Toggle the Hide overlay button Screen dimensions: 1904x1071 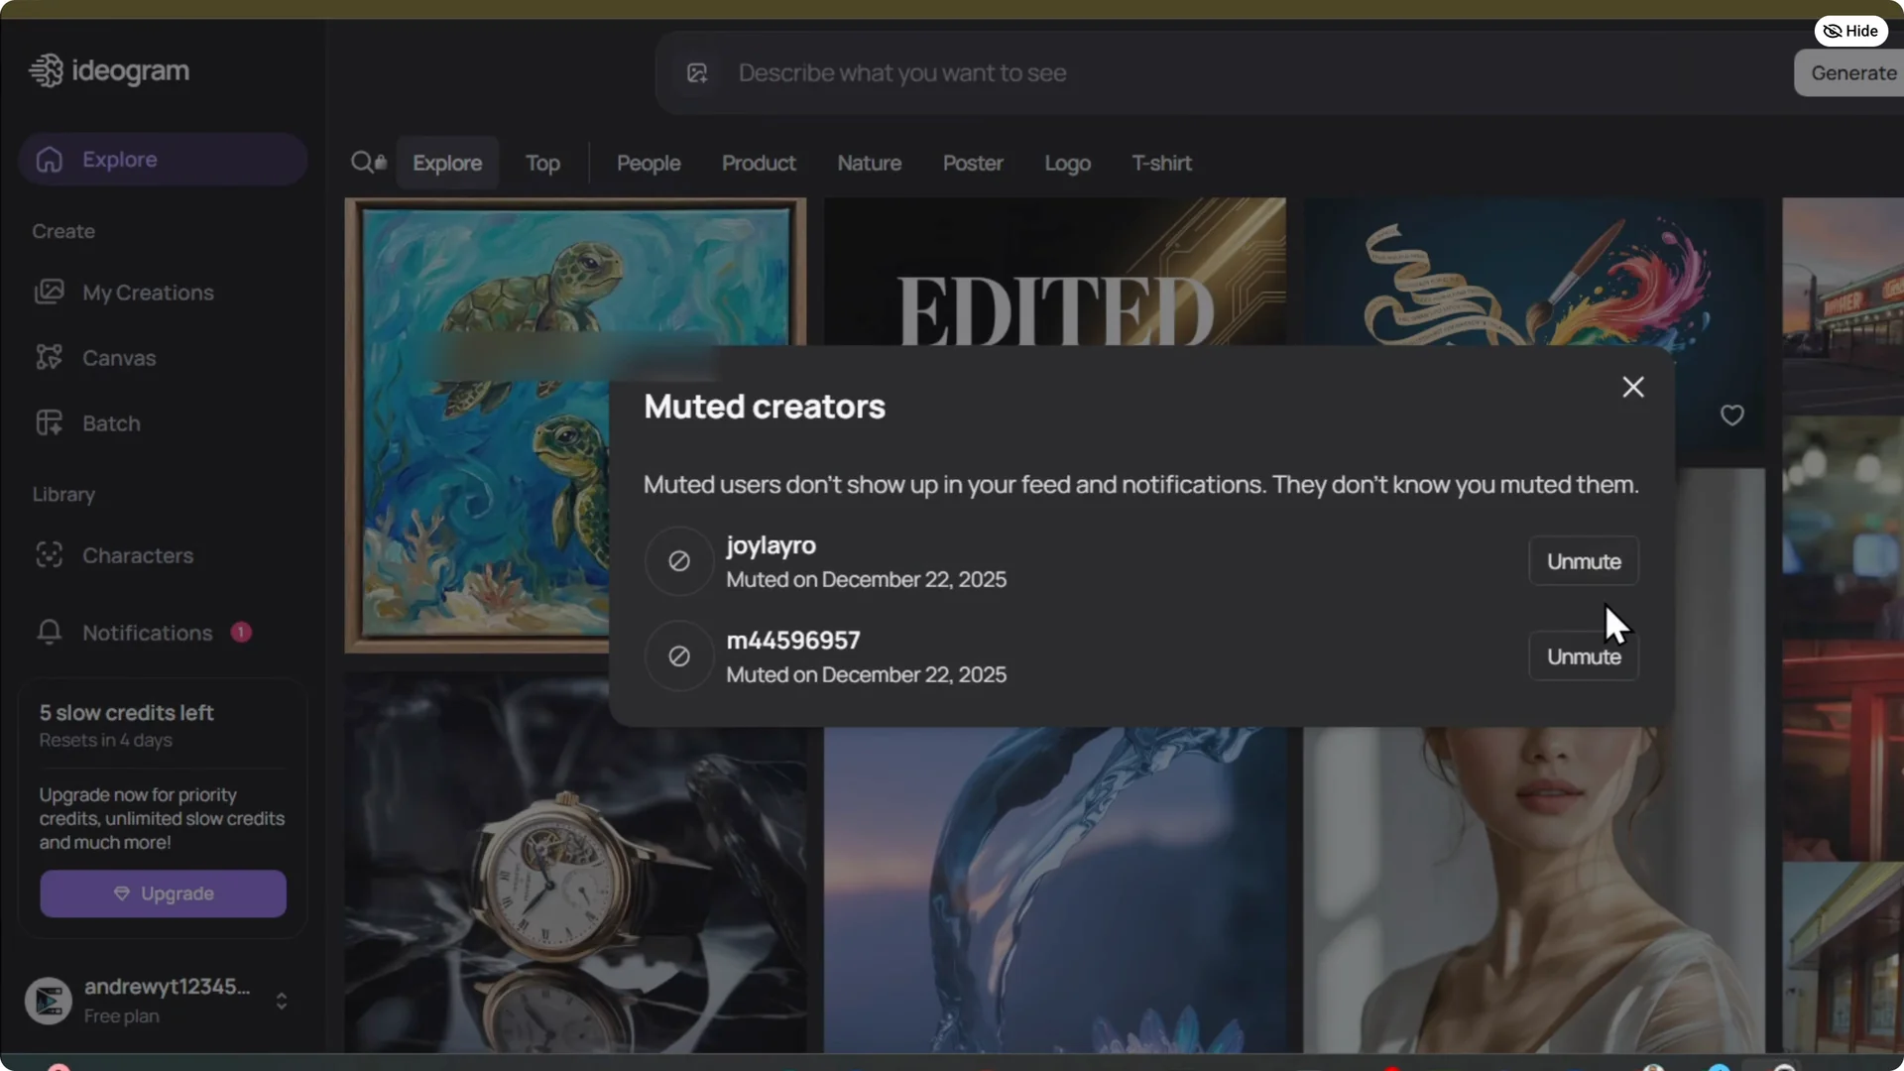pyautogui.click(x=1850, y=31)
